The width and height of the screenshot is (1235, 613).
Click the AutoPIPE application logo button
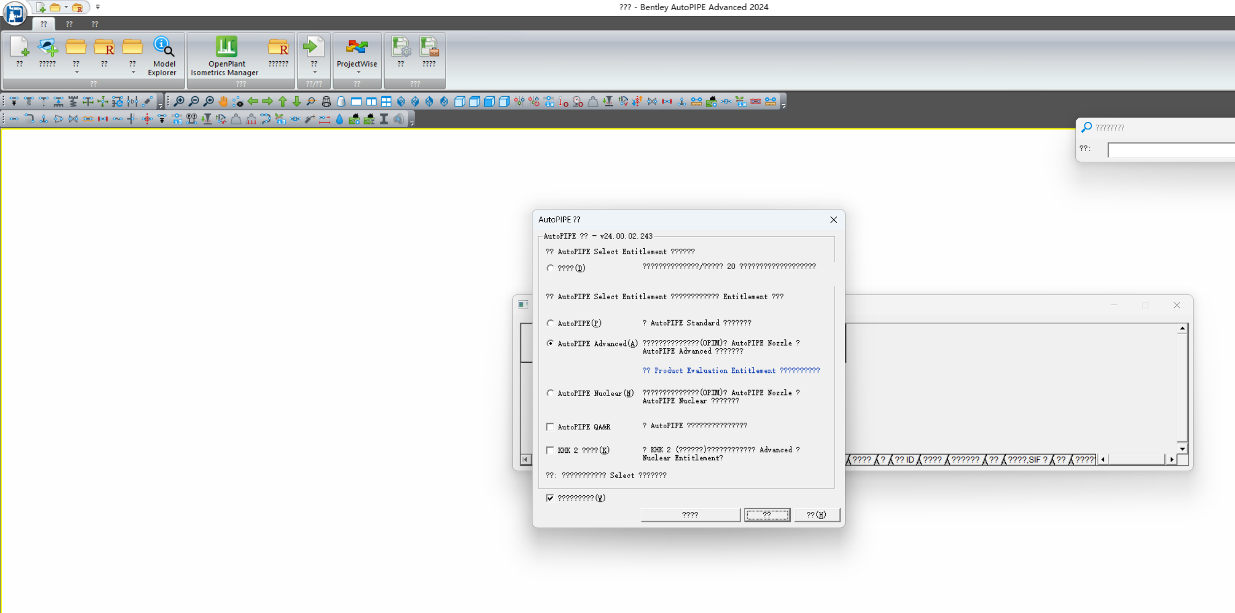coord(15,12)
